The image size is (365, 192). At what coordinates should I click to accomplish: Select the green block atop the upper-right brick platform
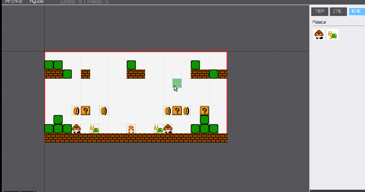pos(195,65)
